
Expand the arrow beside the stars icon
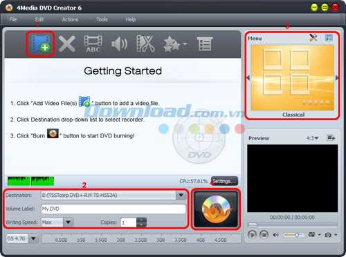click(x=185, y=44)
